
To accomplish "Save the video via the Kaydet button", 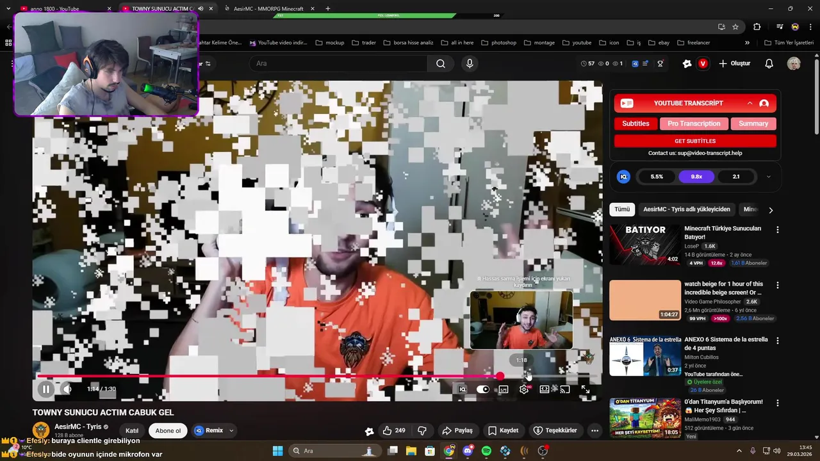I will click(x=503, y=430).
